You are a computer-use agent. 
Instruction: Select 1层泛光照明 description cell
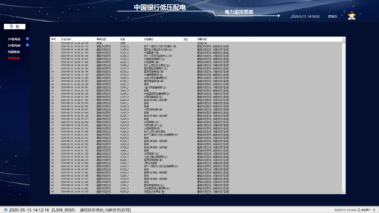tap(151, 163)
